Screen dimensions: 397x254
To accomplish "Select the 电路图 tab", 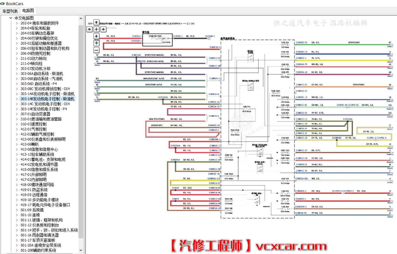I will [x=28, y=11].
